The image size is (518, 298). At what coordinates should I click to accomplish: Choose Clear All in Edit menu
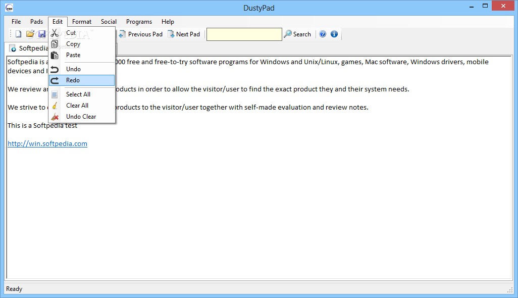82,106
